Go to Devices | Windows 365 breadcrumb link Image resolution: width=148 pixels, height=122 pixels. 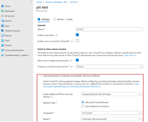tap(56, 2)
